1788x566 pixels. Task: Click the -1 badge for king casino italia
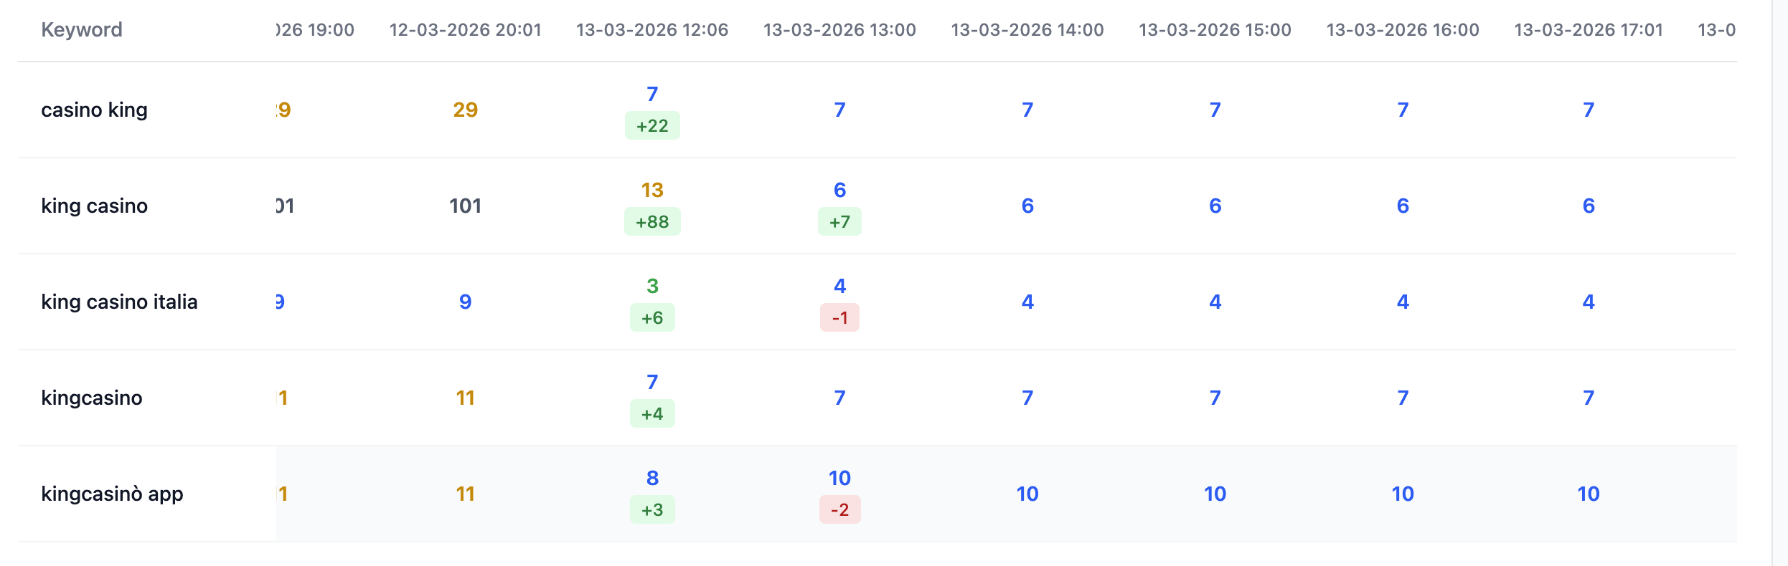[839, 318]
